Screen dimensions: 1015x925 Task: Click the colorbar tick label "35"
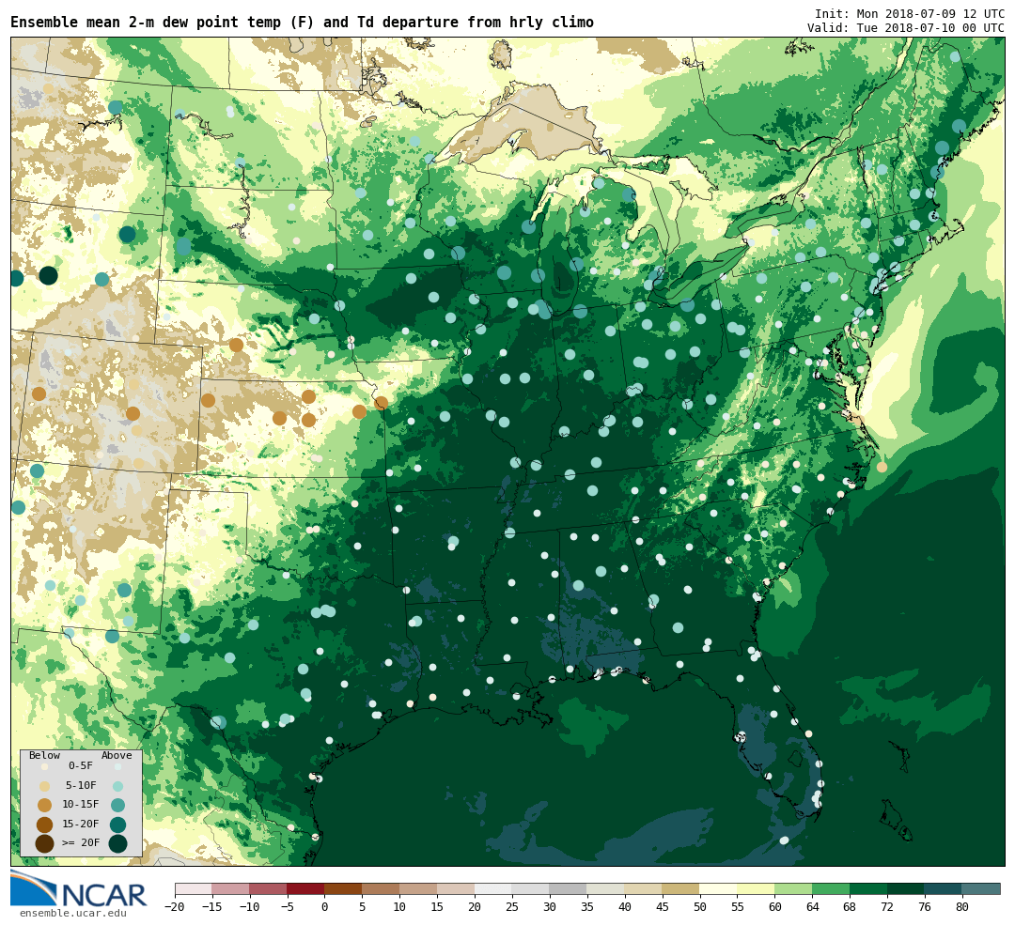(x=587, y=907)
